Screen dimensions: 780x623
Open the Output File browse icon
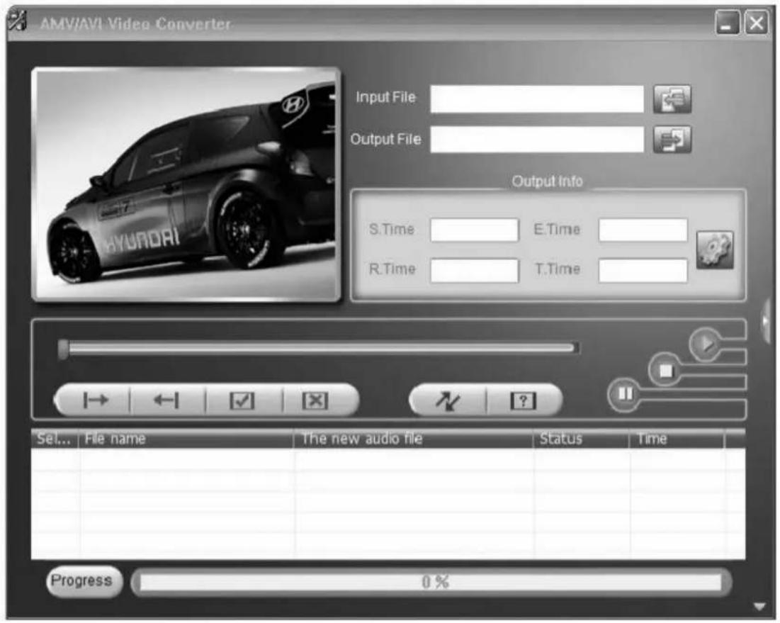tap(672, 140)
